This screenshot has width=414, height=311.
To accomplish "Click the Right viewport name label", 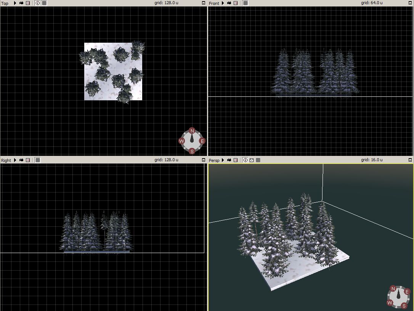I will [6, 160].
